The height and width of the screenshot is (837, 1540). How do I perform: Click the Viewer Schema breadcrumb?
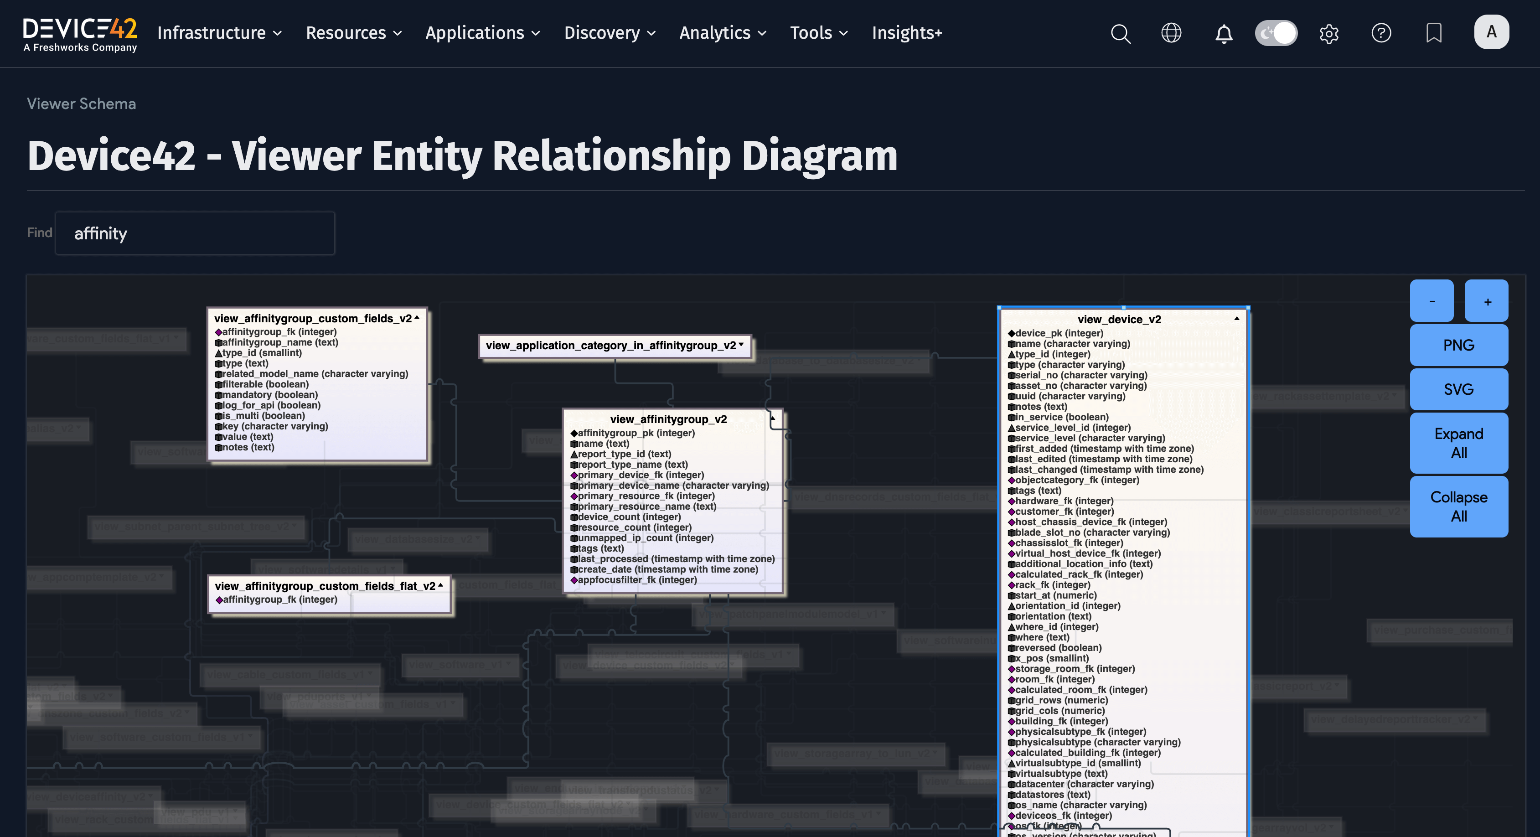[x=81, y=103]
